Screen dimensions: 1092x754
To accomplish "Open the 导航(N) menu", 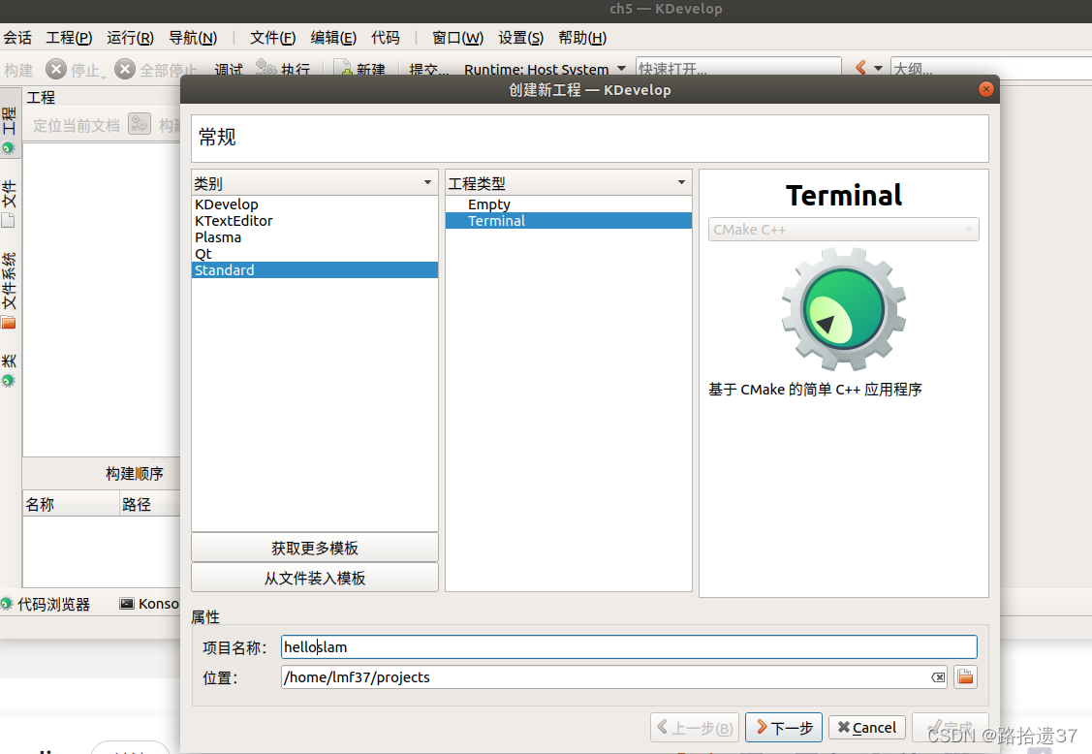I will point(193,38).
